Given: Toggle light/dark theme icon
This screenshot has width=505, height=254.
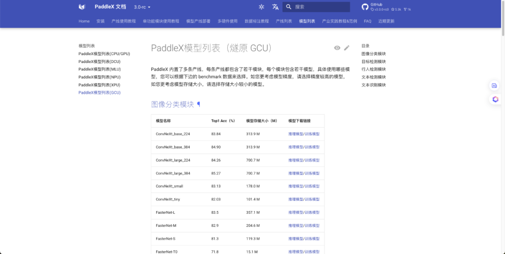Looking at the screenshot, I should pos(261,7).
